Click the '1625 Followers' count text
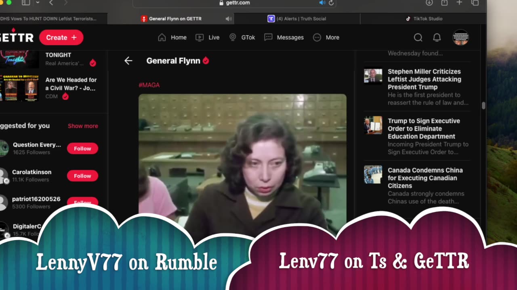The image size is (517, 290). [x=32, y=152]
